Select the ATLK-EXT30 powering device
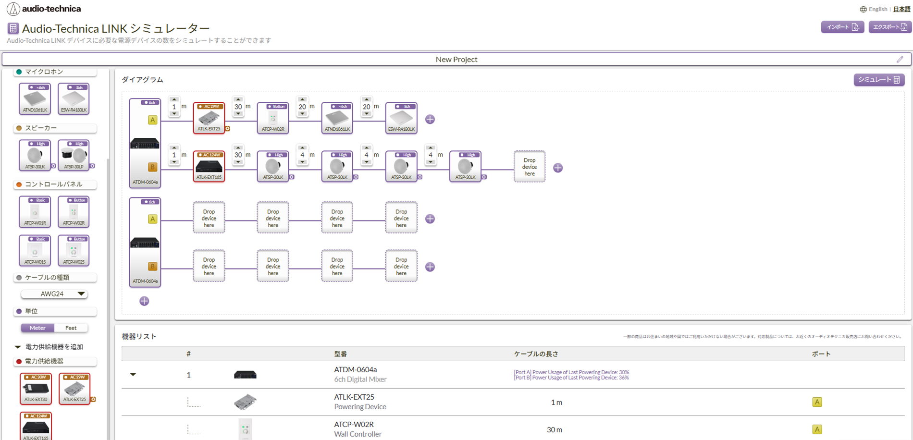This screenshot has height=440, width=913. click(x=36, y=388)
